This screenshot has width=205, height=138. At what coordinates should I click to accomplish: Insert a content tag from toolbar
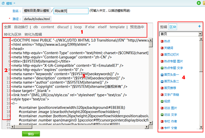(48, 27)
